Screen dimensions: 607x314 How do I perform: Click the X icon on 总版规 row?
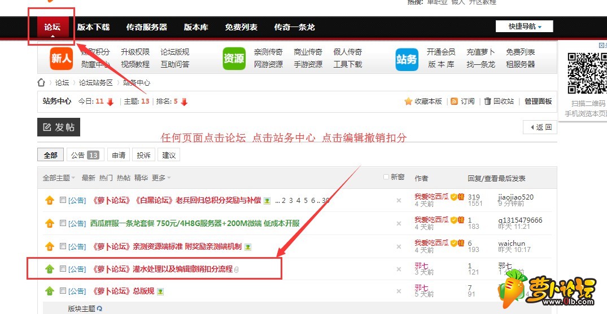click(x=399, y=291)
